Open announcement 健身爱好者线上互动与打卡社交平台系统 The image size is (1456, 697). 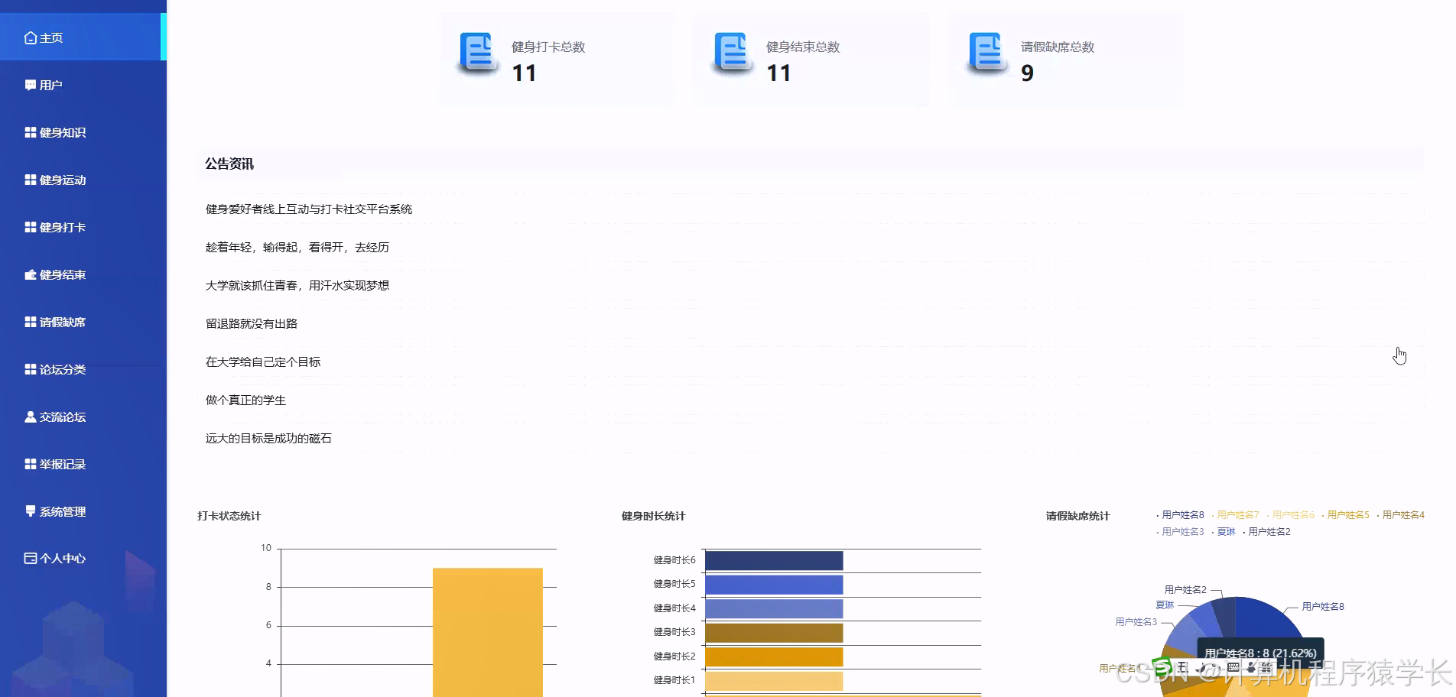coord(309,209)
